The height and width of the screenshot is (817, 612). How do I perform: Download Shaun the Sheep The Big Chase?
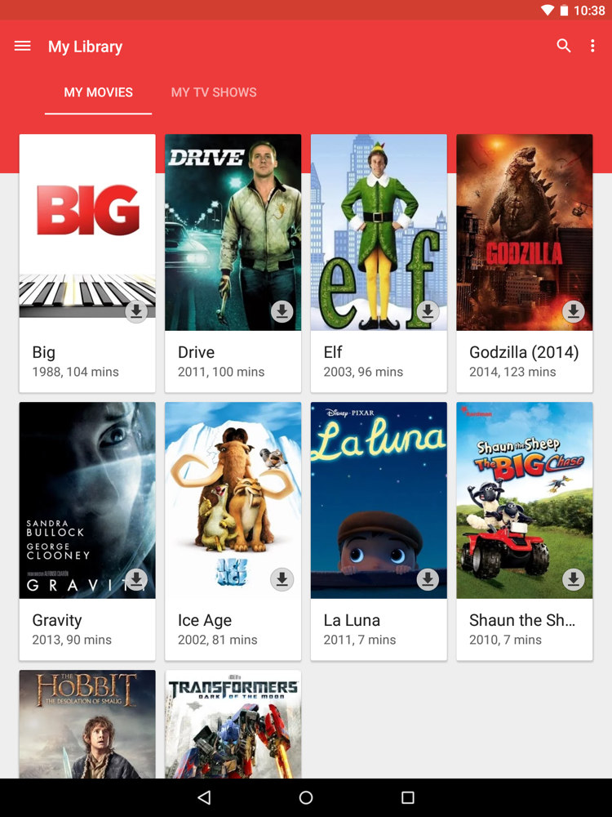pos(574,579)
